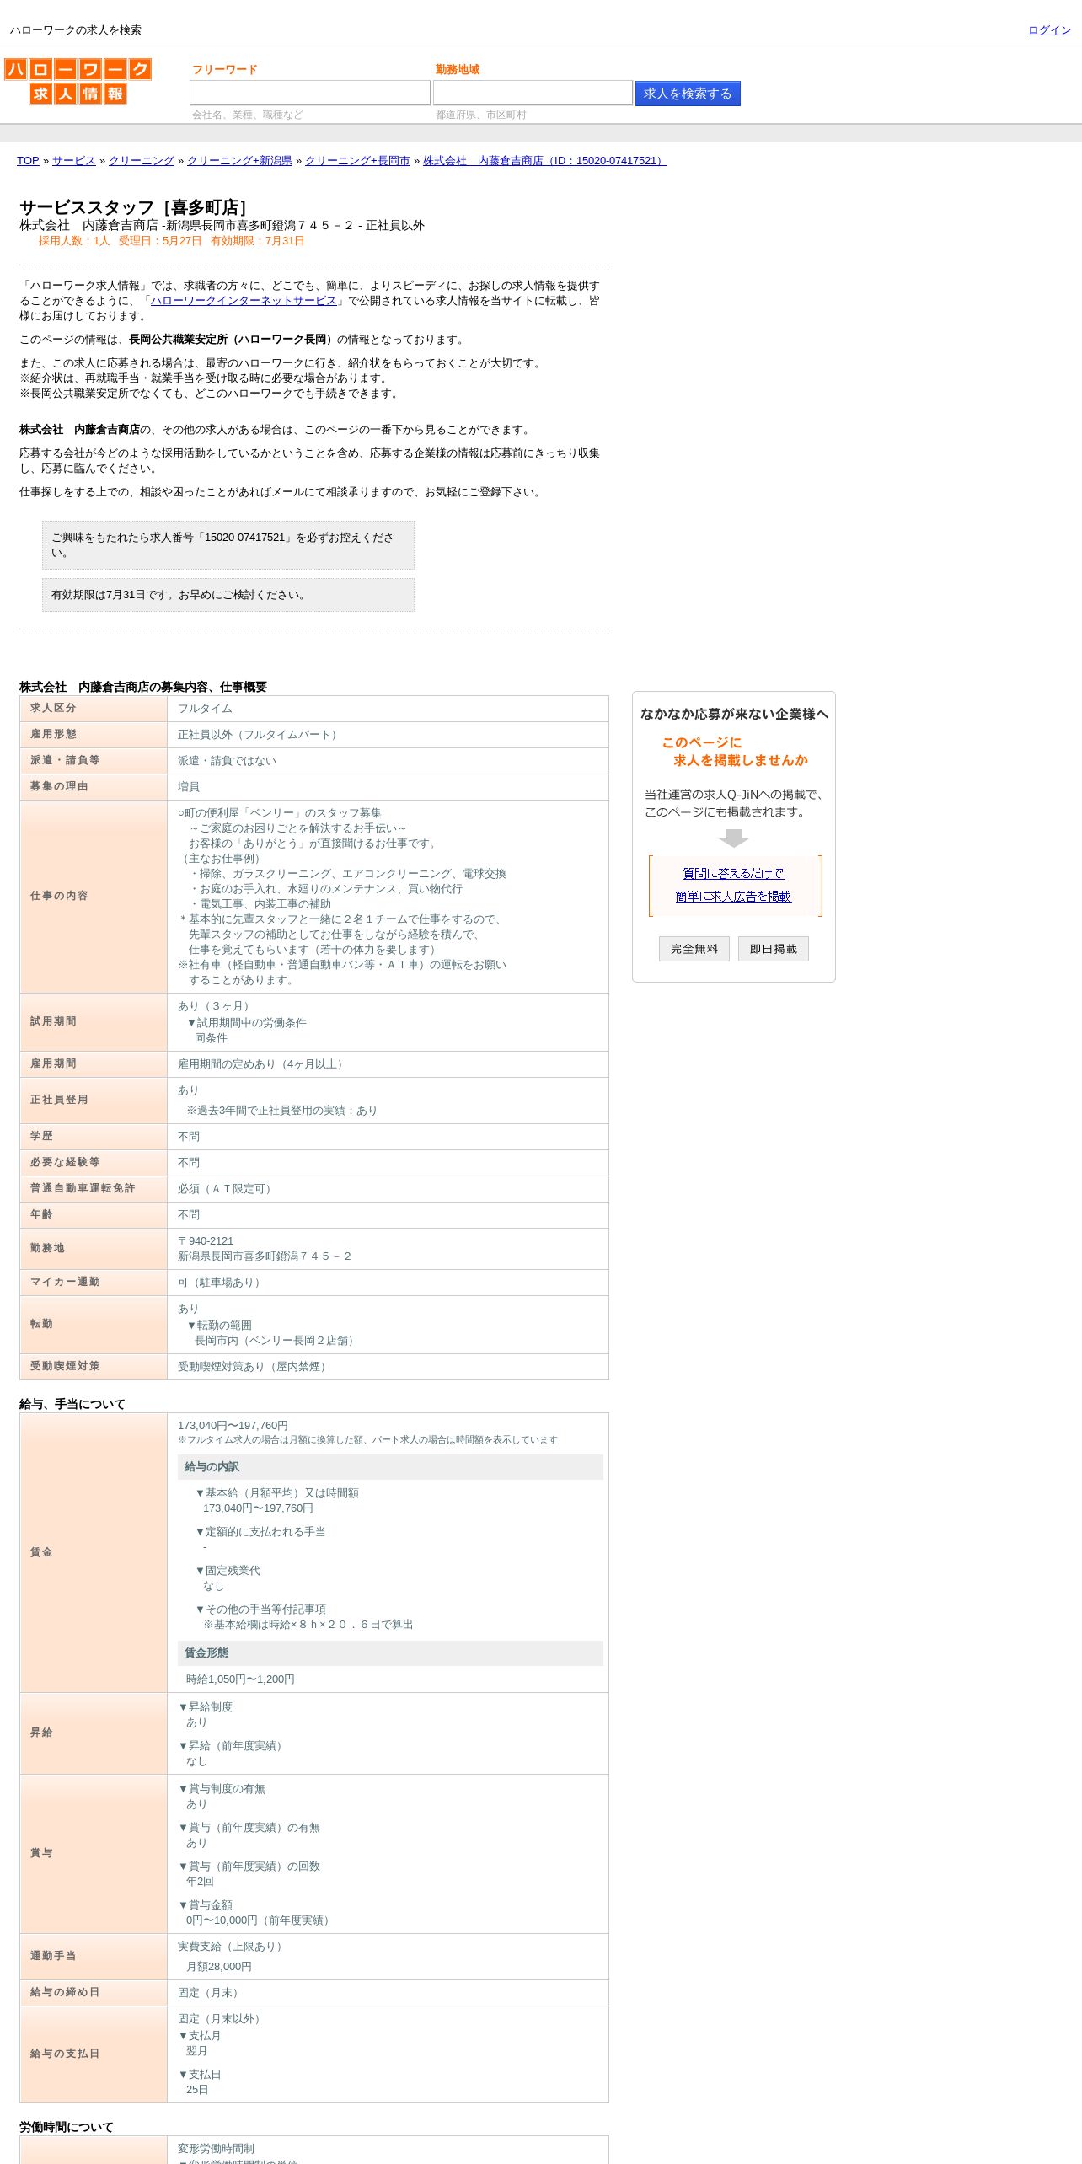Click the 質問に答えるだけで link

click(x=733, y=874)
